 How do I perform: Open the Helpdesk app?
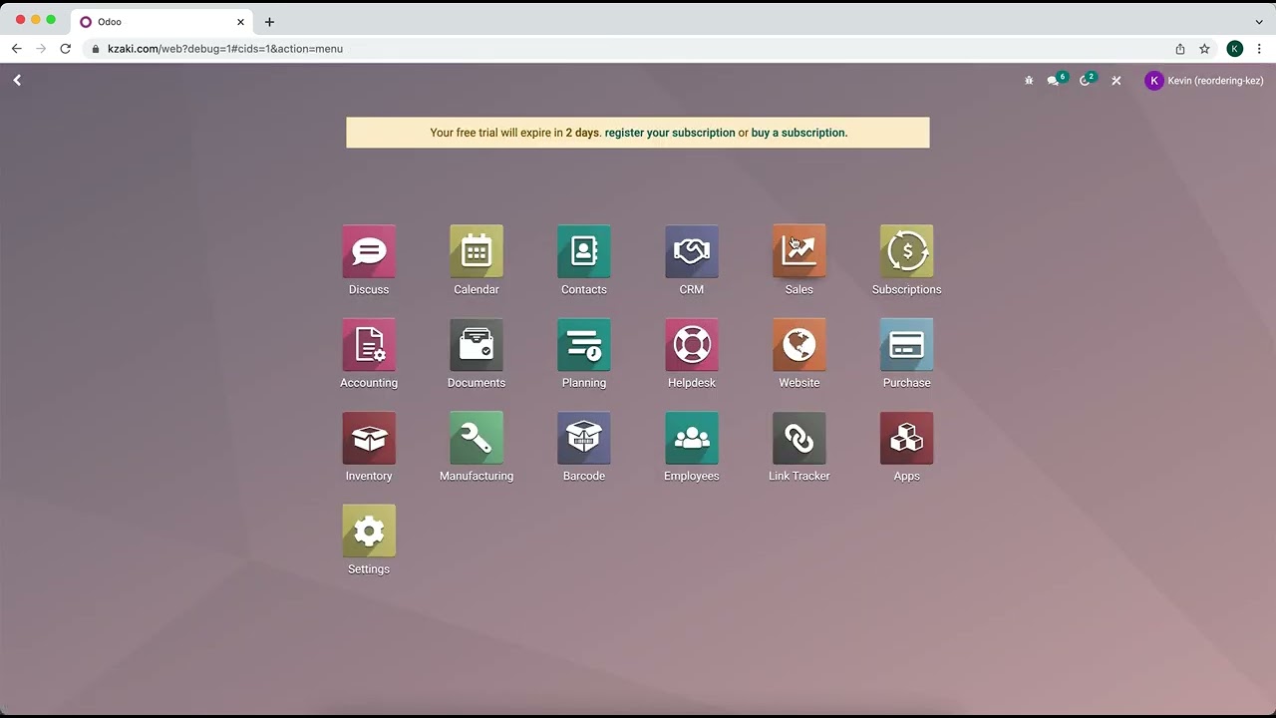tap(692, 345)
